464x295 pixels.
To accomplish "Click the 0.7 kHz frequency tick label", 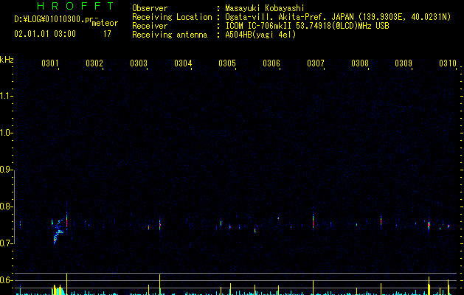I will coord(5,243).
